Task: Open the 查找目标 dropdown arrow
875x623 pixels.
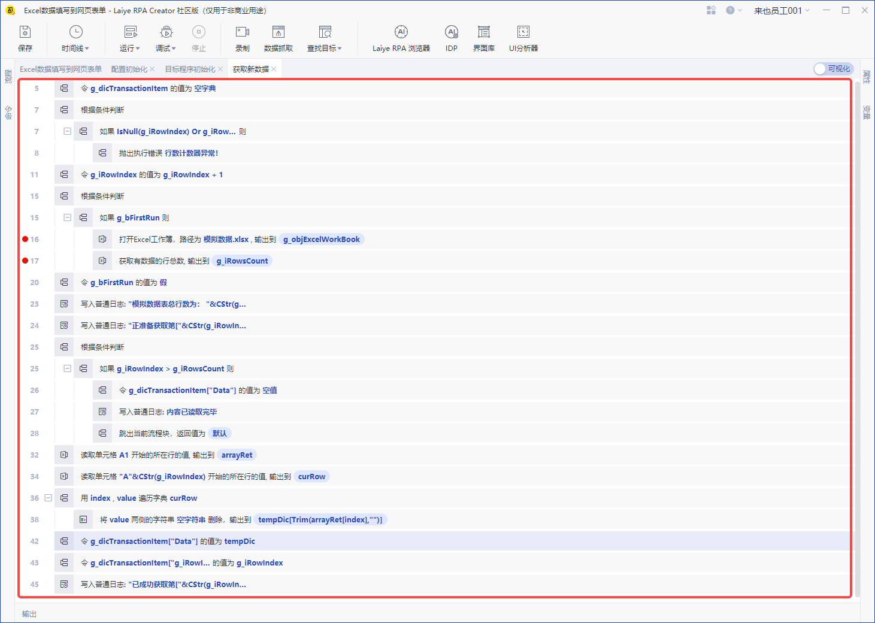Action: [x=340, y=49]
